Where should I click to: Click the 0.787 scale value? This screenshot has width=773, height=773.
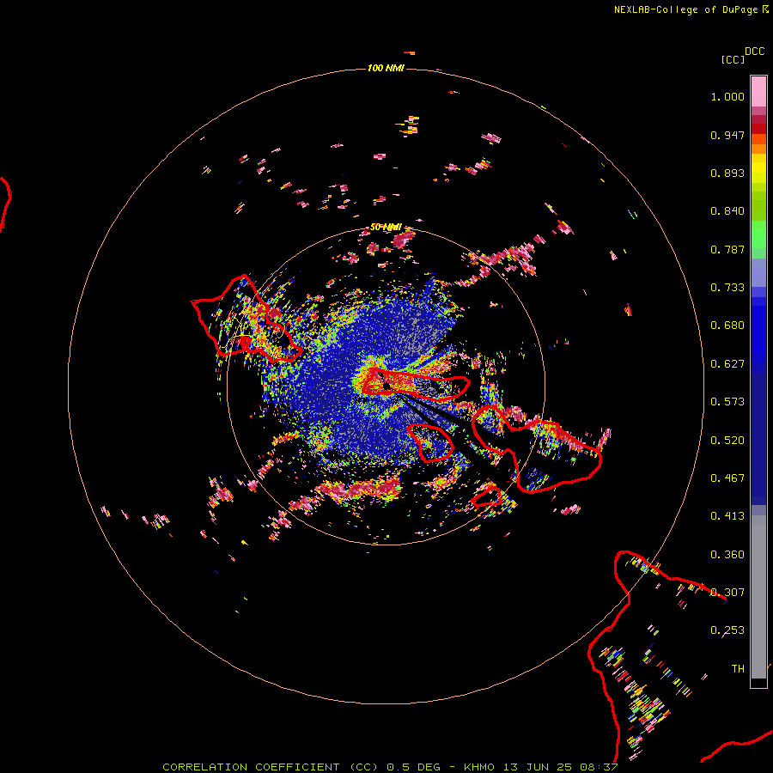click(727, 249)
